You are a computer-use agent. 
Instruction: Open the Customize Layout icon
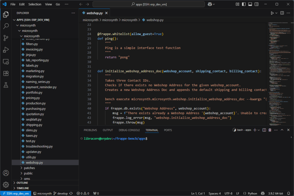pyautogui.click(x=237, y=4)
